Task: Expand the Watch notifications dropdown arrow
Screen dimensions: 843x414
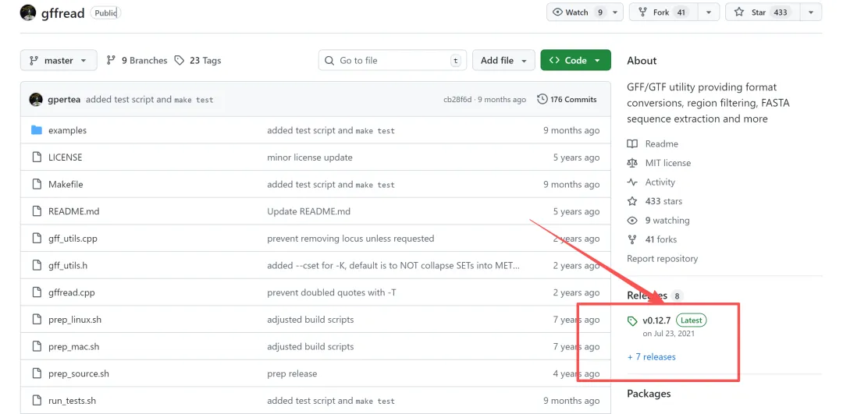Action: click(x=616, y=12)
